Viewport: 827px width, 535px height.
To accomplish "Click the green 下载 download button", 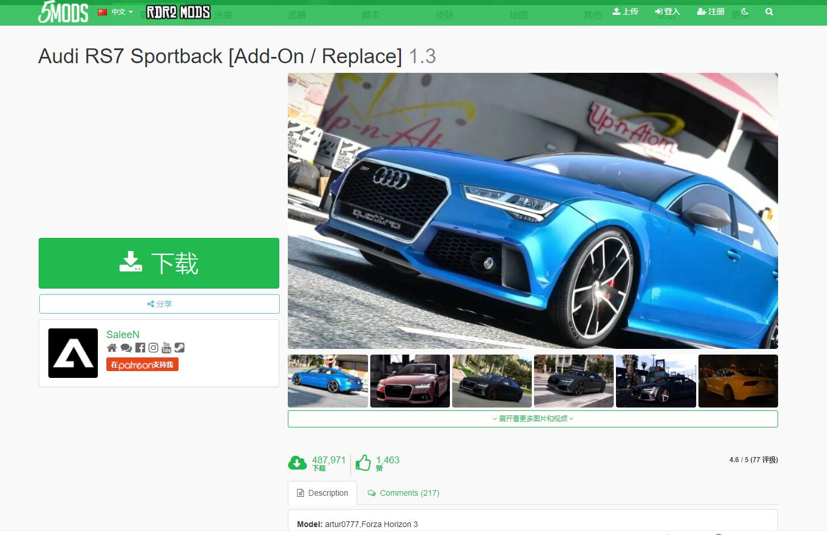I will click(x=159, y=263).
